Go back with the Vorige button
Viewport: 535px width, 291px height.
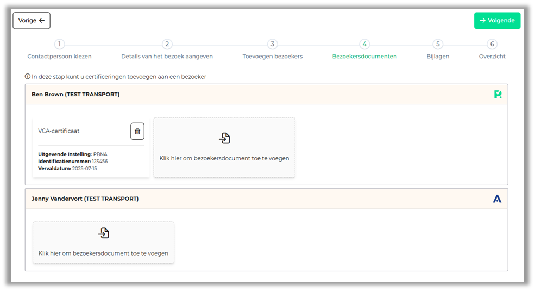click(32, 21)
